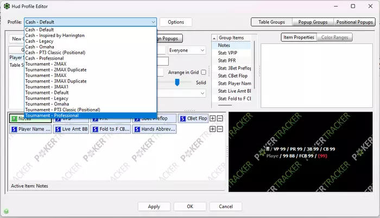Image resolution: width=380 pixels, height=218 pixels.
Task: Click the CBet Flop stat tile
Action: coord(193,118)
